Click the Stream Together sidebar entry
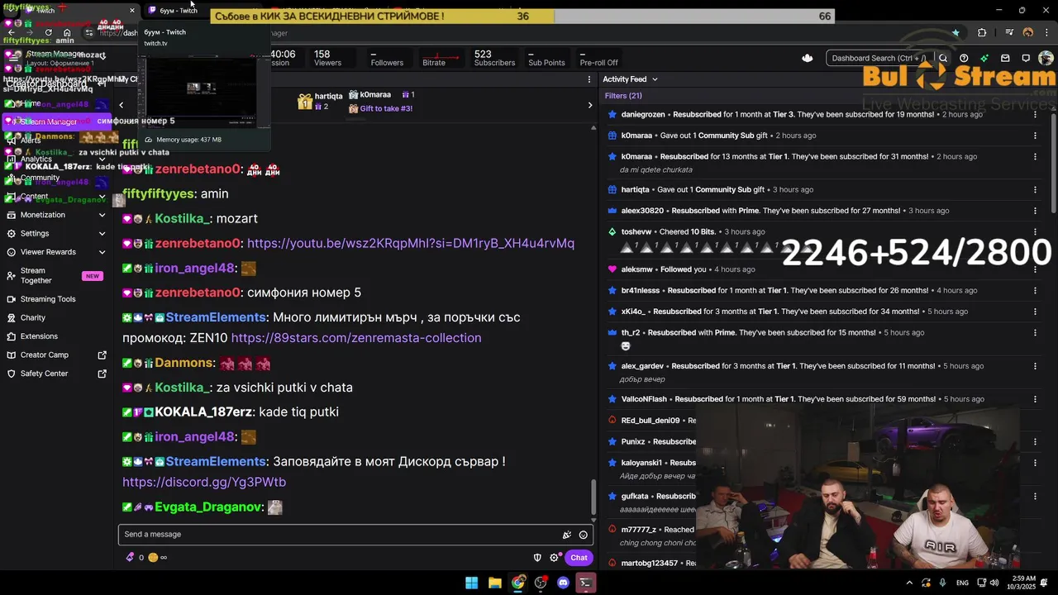The width and height of the screenshot is (1058, 595). click(x=55, y=276)
